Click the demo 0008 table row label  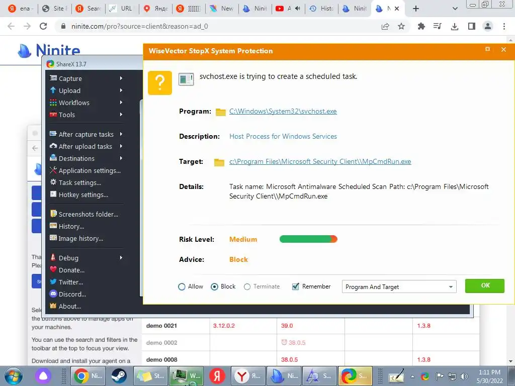tap(161, 359)
